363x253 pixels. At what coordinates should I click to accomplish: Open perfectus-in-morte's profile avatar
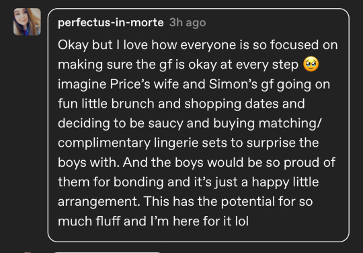click(27, 22)
